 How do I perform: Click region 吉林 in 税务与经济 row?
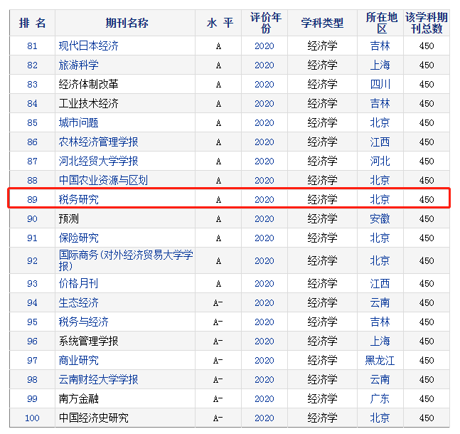380,322
